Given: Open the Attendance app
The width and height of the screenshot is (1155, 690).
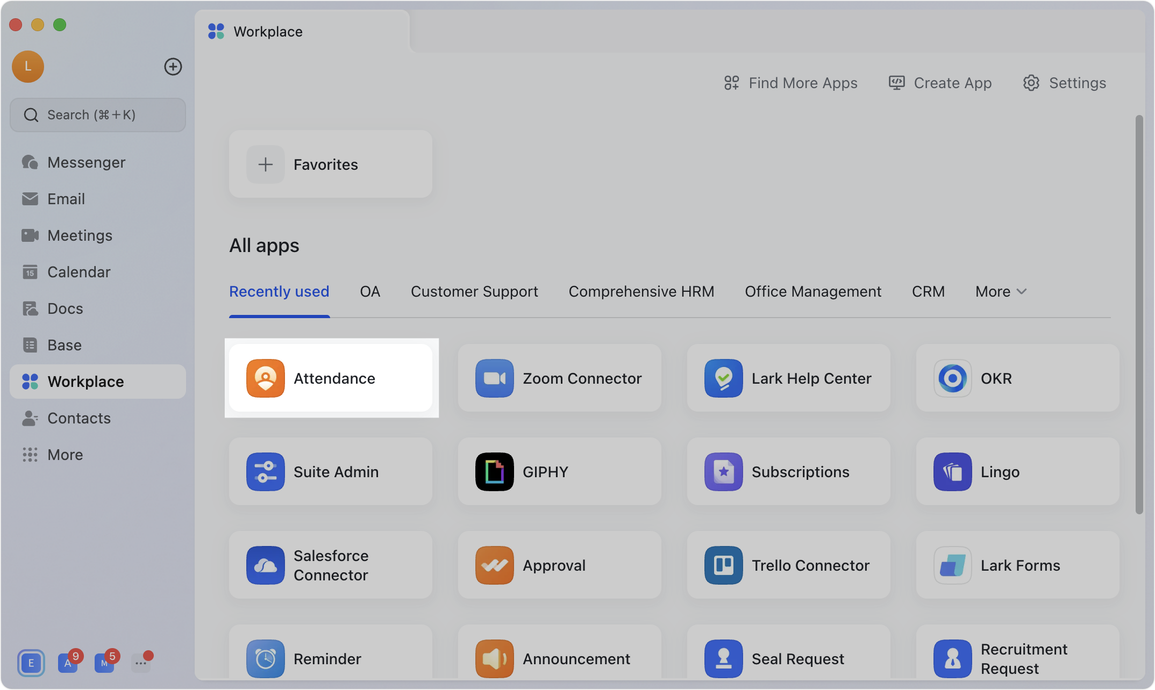Looking at the screenshot, I should (331, 378).
